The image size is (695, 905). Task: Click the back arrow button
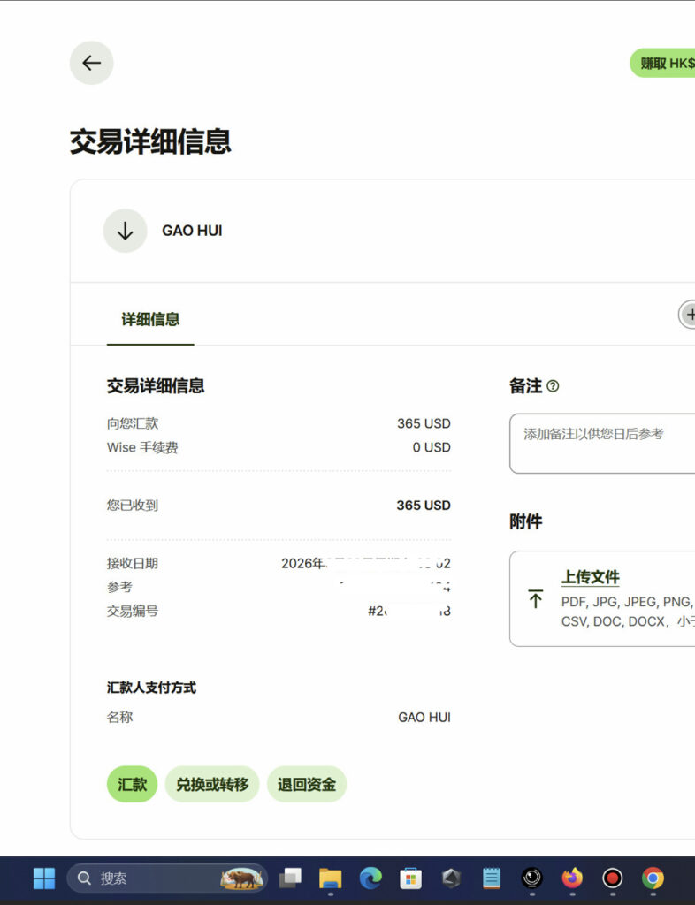pyautogui.click(x=92, y=63)
